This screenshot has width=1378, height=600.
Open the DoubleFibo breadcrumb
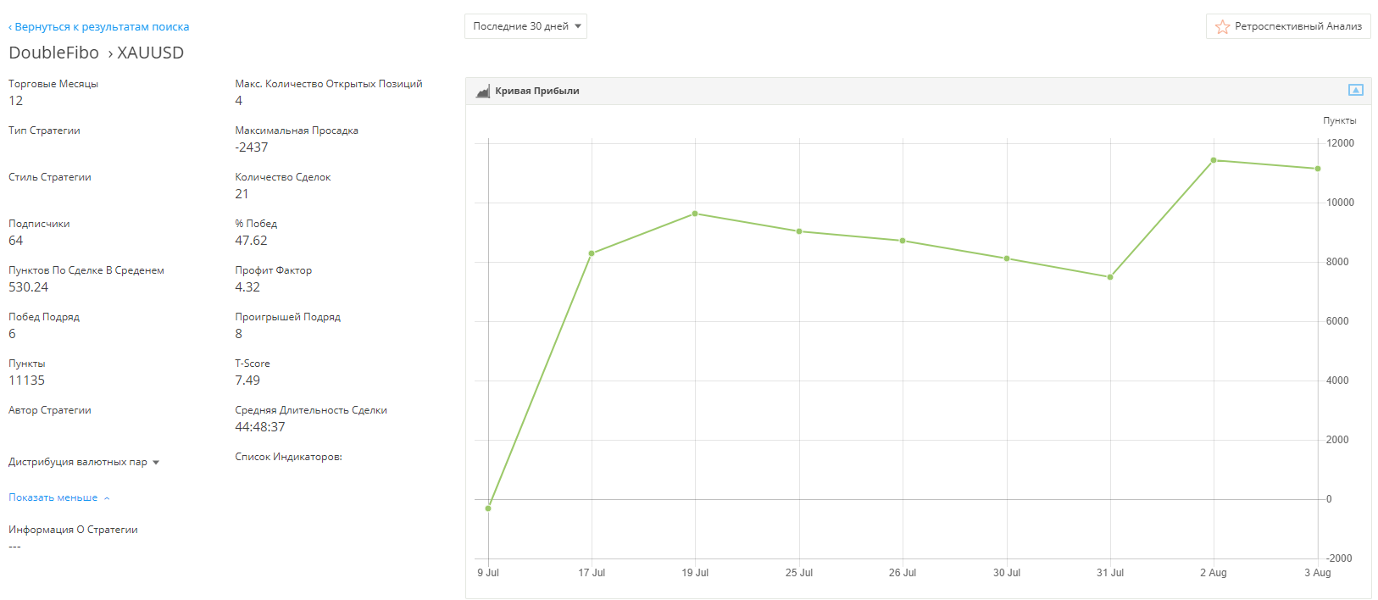[53, 53]
